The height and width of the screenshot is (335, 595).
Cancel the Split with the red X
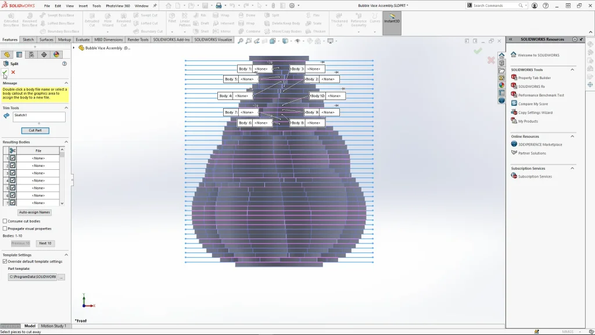coord(13,72)
